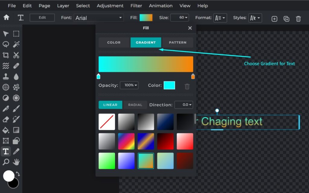Click the Chaging text layer on canvas
The width and height of the screenshot is (309, 193).
232,122
